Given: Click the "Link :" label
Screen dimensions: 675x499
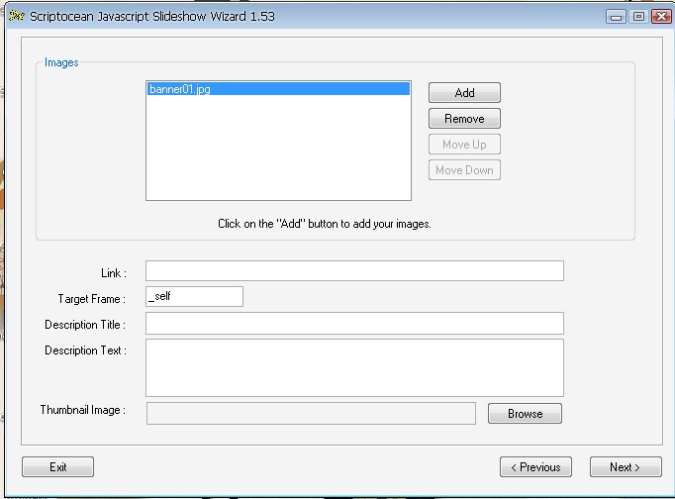Looking at the screenshot, I should (x=114, y=273).
